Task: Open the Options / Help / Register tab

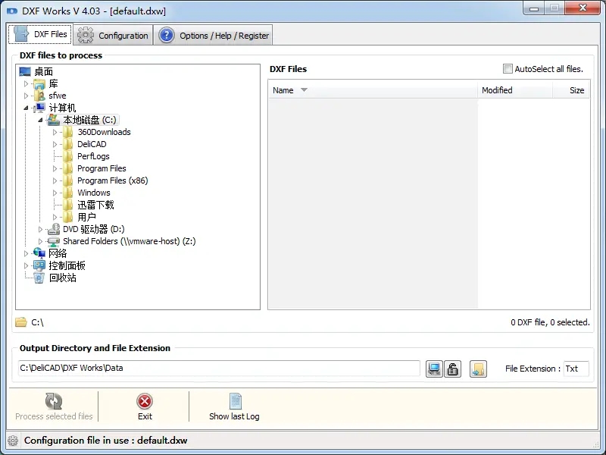Action: pyautogui.click(x=214, y=35)
